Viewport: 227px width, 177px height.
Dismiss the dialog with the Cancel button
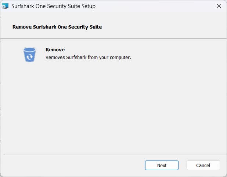coord(203,165)
